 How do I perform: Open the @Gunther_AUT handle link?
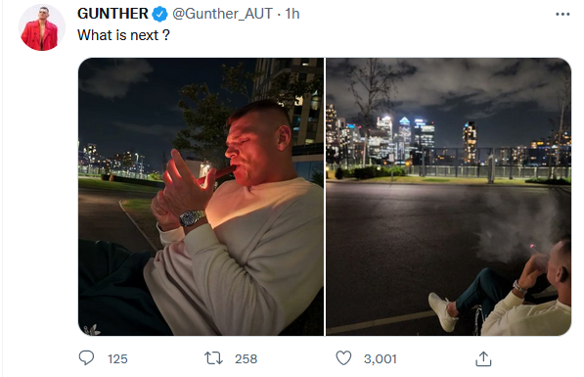222,14
